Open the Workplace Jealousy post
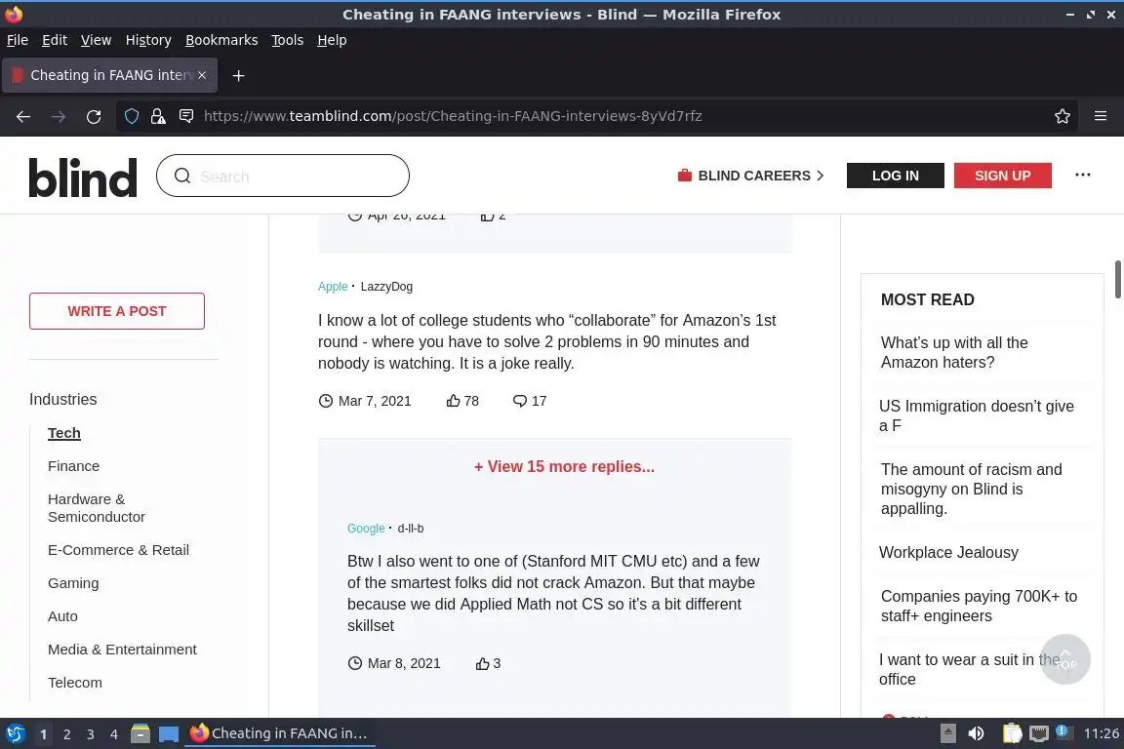 click(948, 553)
